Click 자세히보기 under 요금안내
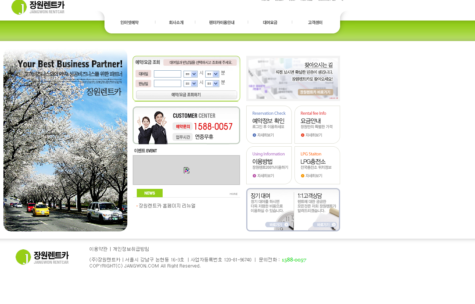The width and height of the screenshot is (475, 304). pyautogui.click(x=311, y=135)
